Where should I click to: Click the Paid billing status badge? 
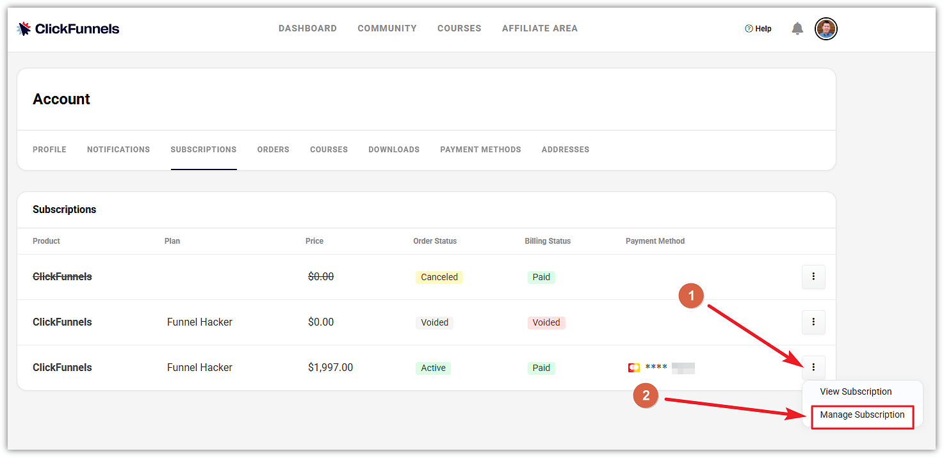click(x=541, y=367)
